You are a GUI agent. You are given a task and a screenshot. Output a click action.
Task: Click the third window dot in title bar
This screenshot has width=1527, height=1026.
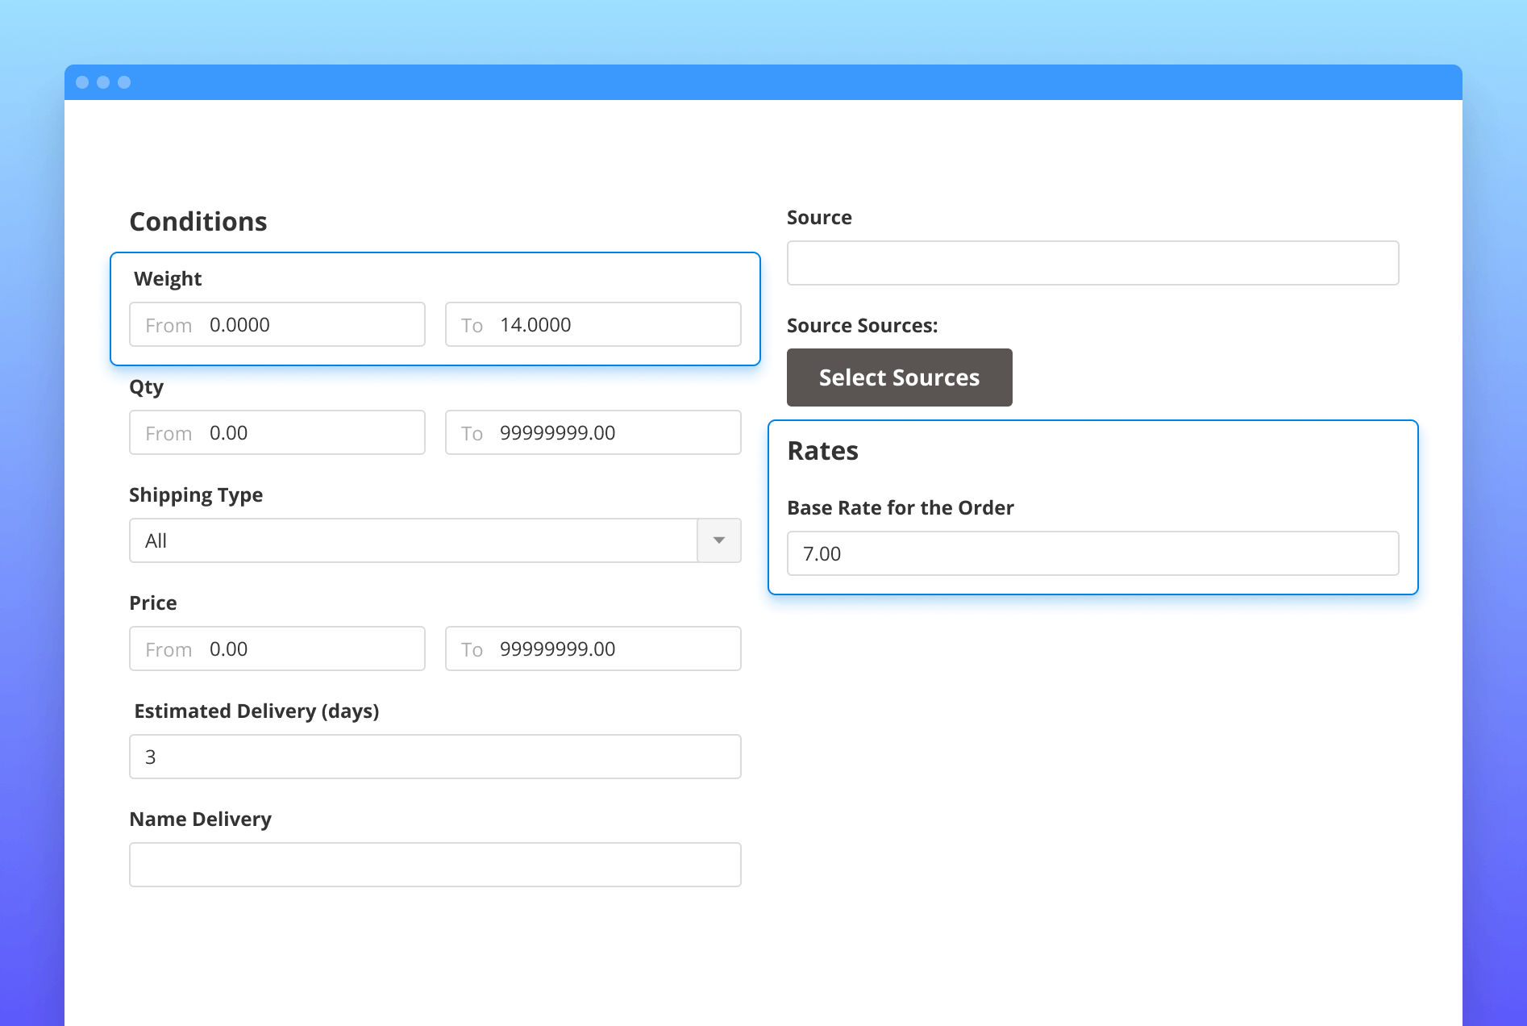pos(124,82)
